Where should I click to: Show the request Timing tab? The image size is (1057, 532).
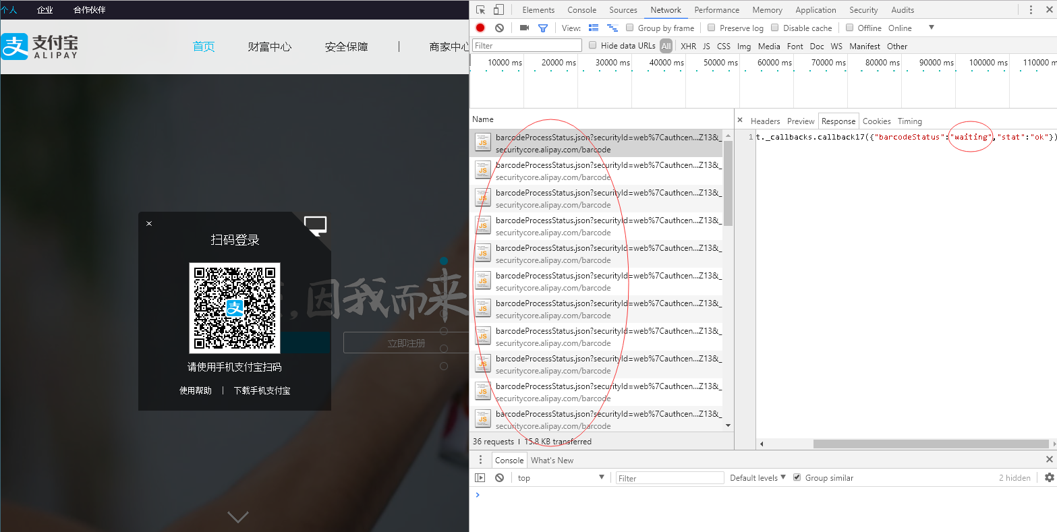coord(909,121)
